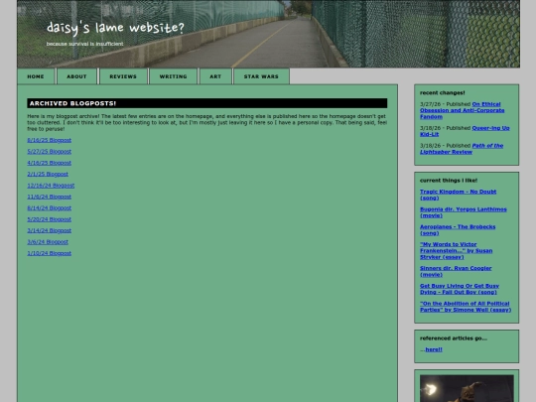536x402 pixels.
Task: Open the 5/20/24 Blogpost link
Action: pos(50,219)
